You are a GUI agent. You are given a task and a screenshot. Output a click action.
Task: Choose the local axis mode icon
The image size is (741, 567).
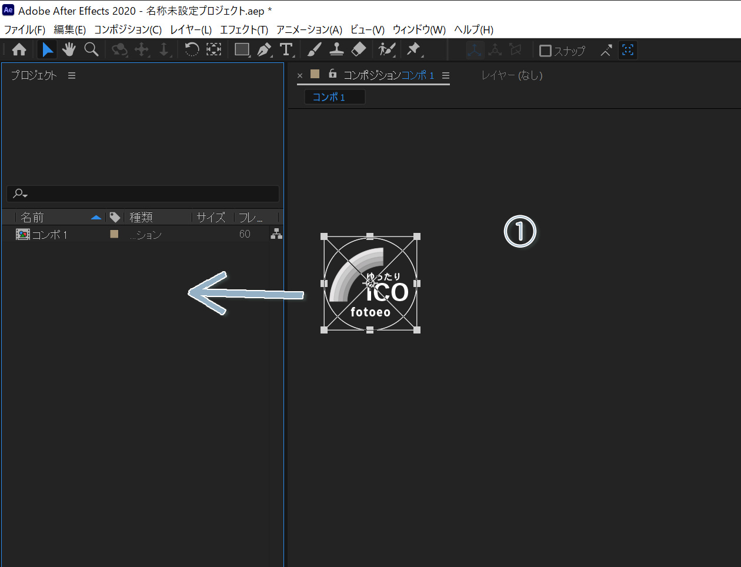475,51
